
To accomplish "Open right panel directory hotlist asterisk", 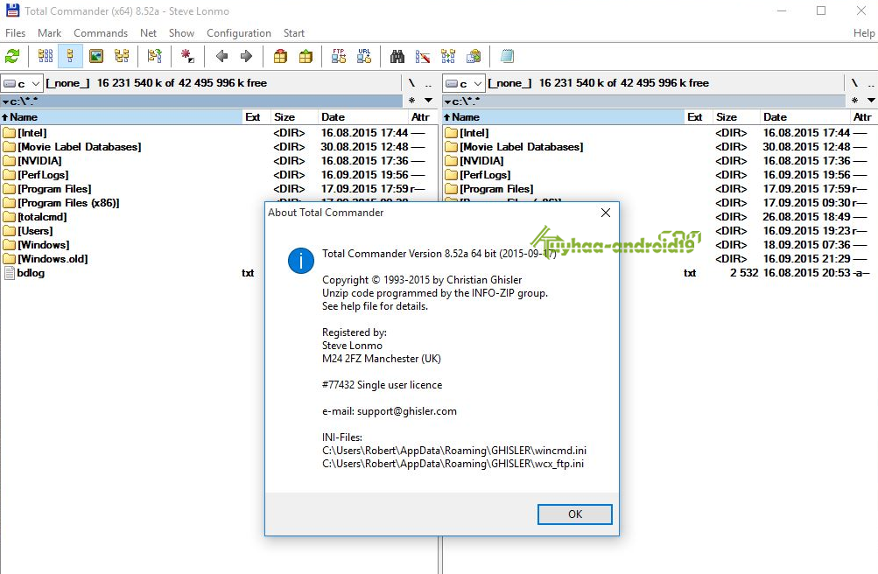I will coord(854,101).
